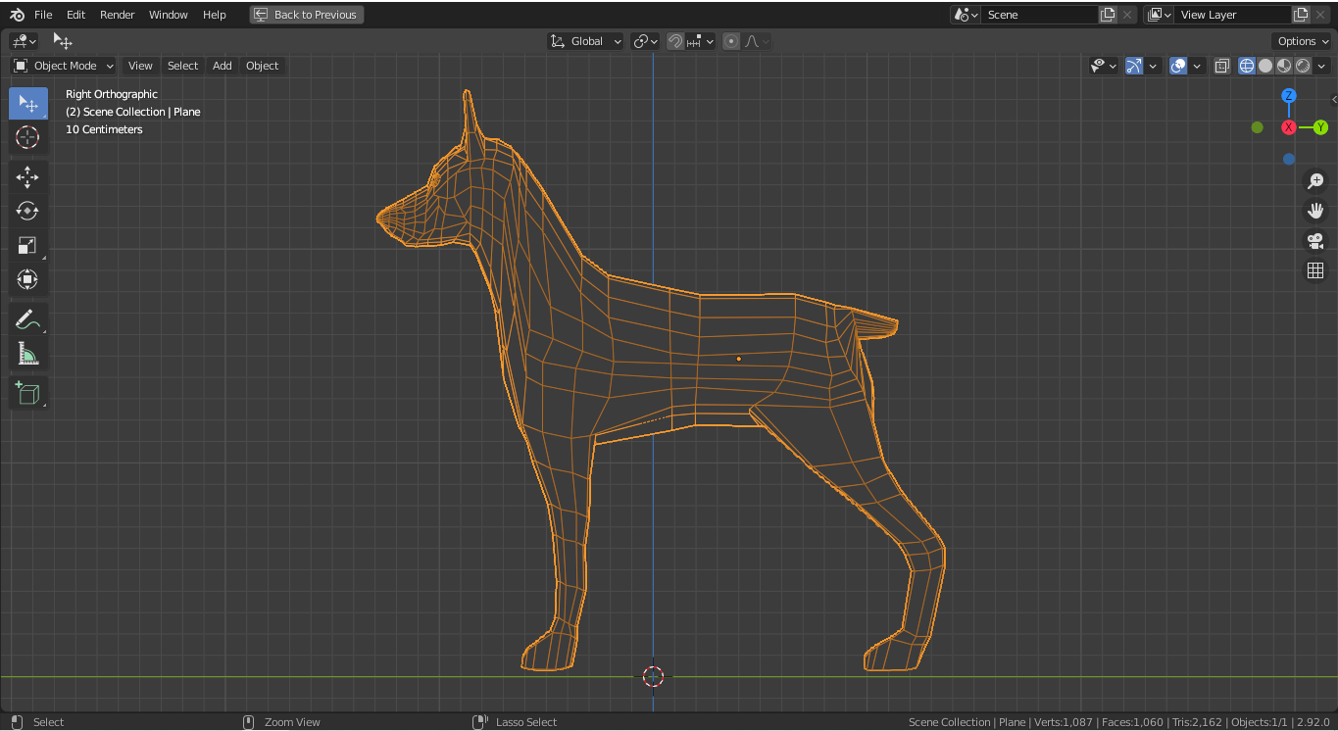Pick the Rotate tool
Viewport: 1338px width, 731px height.
pyautogui.click(x=27, y=212)
